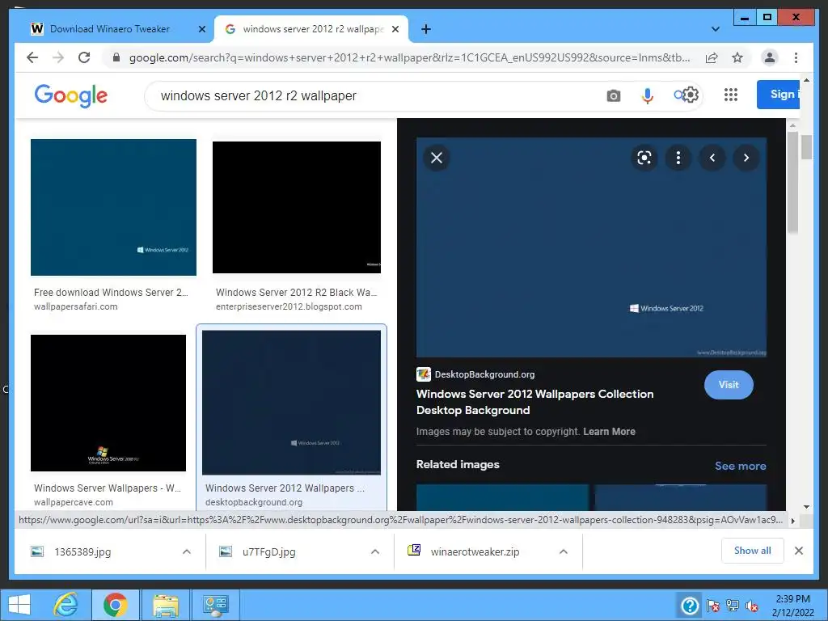Click the Google logo
Image resolution: width=828 pixels, height=621 pixels.
pos(71,95)
